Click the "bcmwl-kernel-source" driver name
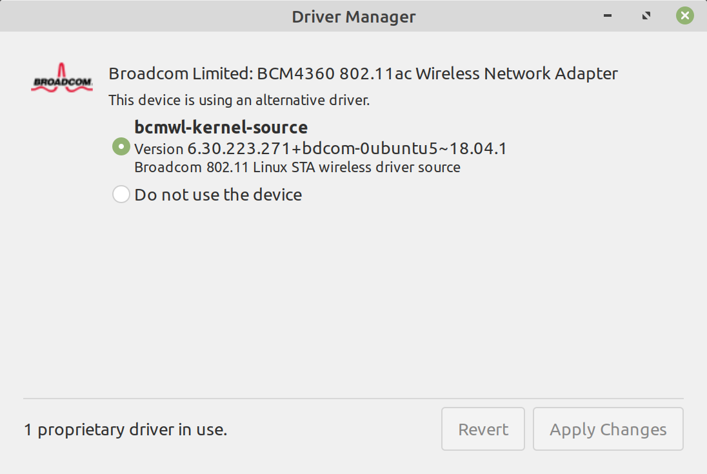 pyautogui.click(x=221, y=128)
